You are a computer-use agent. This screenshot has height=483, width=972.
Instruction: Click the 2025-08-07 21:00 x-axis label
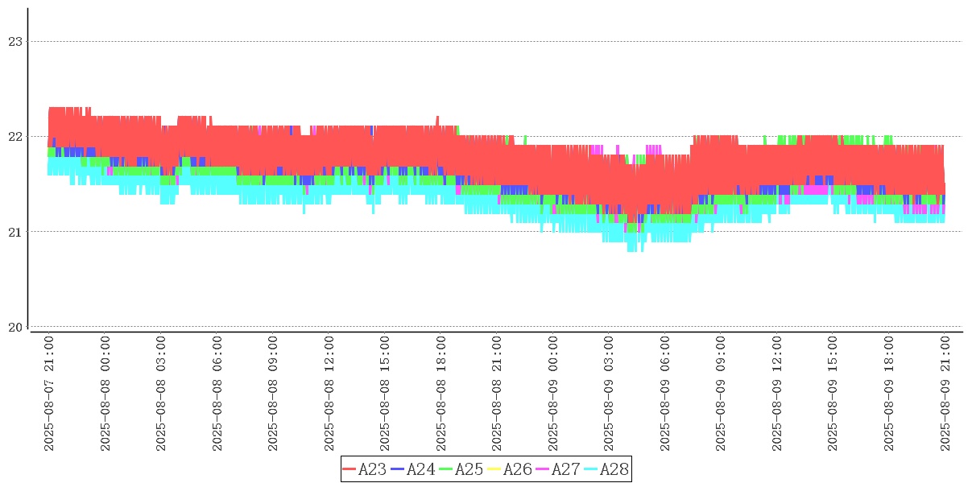pyautogui.click(x=49, y=394)
